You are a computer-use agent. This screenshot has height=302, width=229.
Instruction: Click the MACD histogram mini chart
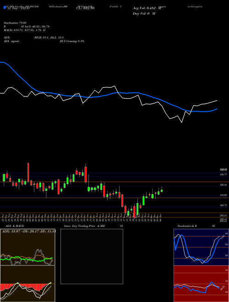click(x=27, y=284)
